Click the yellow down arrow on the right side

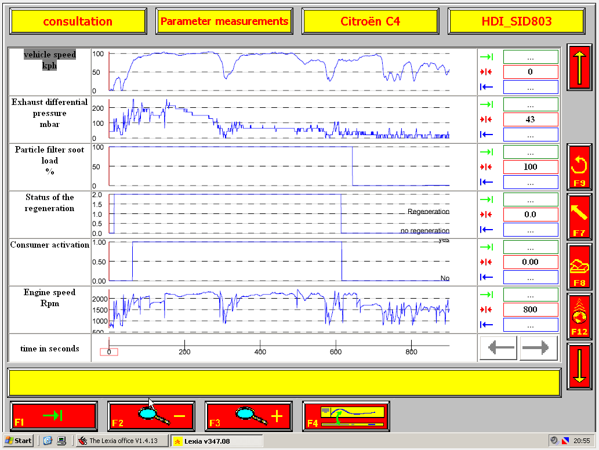[x=579, y=366]
